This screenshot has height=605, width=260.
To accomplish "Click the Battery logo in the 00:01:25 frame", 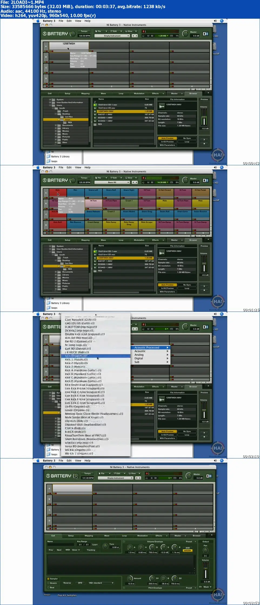I will 55,180.
